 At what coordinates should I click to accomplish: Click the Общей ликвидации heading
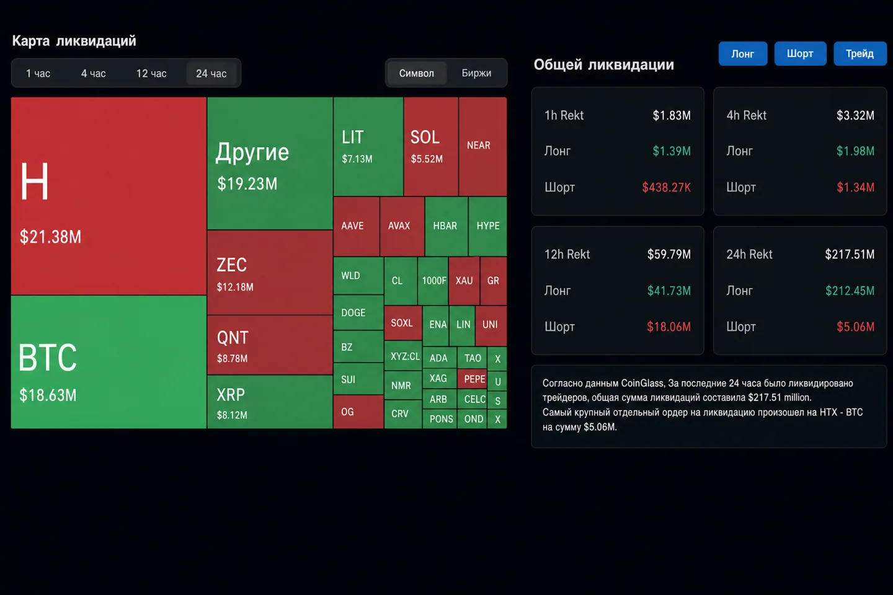coord(604,64)
